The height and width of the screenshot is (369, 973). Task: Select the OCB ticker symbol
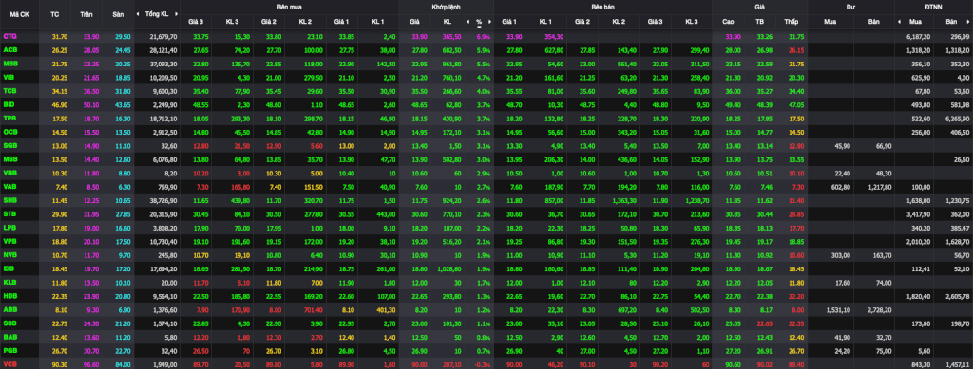click(10, 131)
